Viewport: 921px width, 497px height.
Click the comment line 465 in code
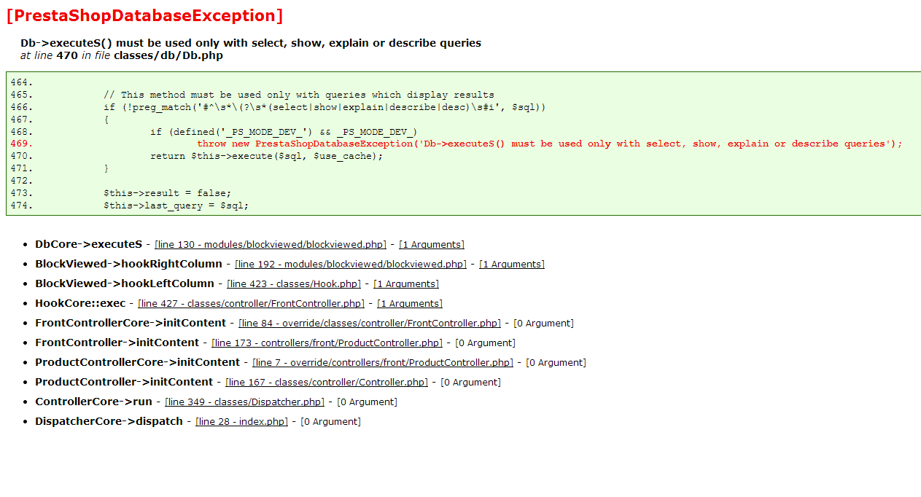pos(299,95)
